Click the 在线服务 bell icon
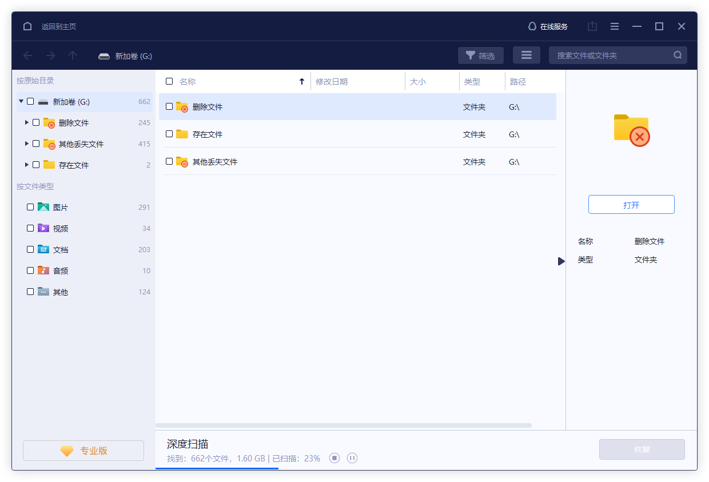 tap(532, 26)
